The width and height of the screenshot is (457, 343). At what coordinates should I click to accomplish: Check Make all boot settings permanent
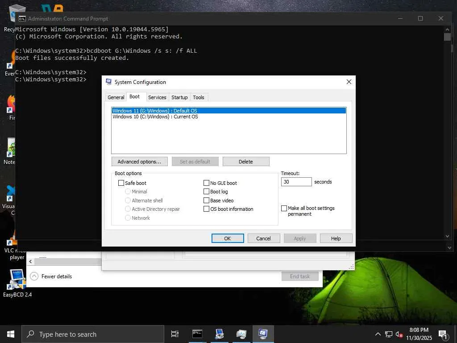[284, 208]
